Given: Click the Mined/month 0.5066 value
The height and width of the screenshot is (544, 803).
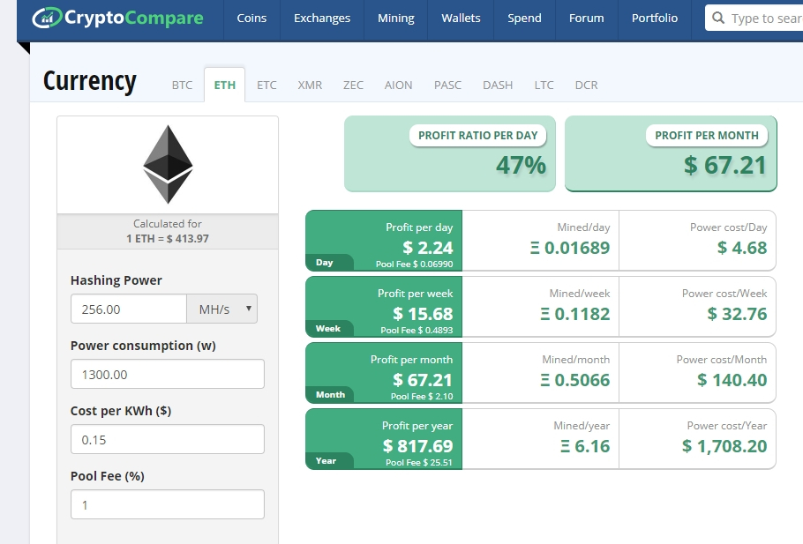Looking at the screenshot, I should pyautogui.click(x=575, y=380).
